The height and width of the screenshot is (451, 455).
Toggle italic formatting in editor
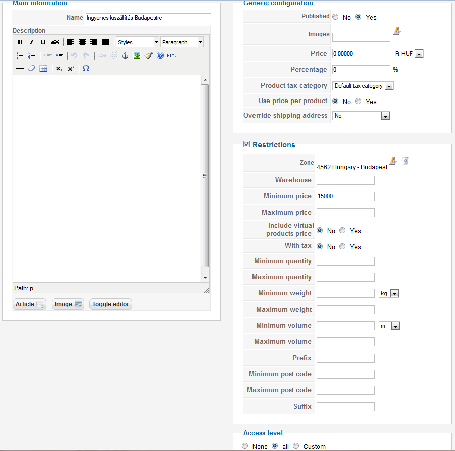coord(32,42)
